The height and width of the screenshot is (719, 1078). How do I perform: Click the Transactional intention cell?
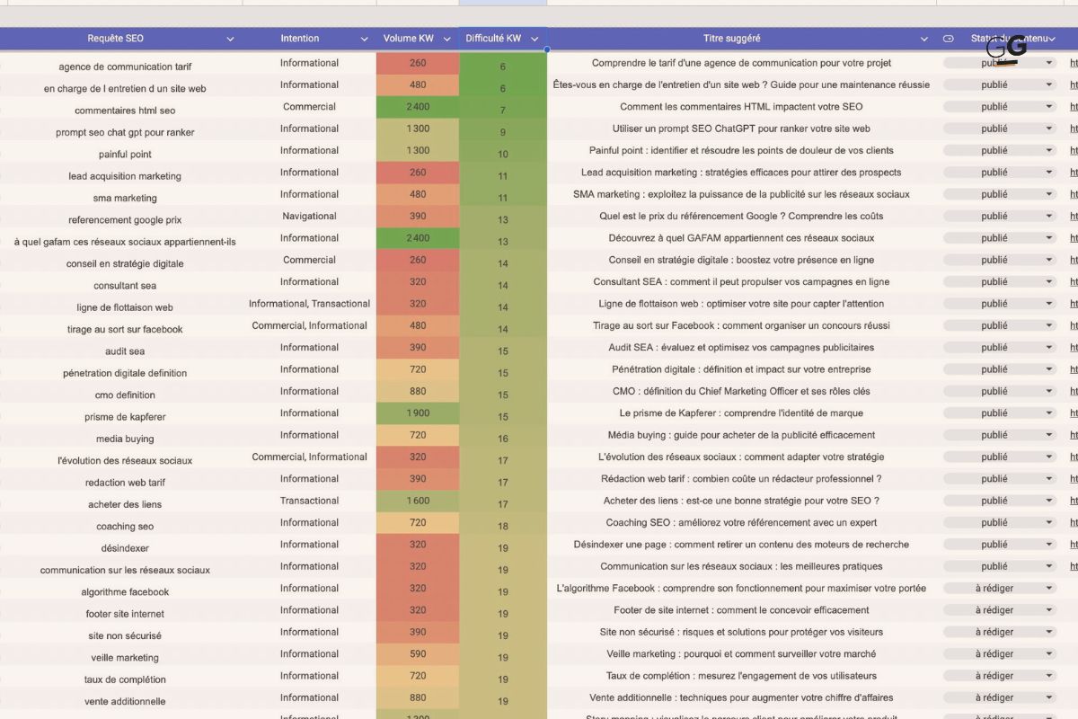[x=309, y=501]
